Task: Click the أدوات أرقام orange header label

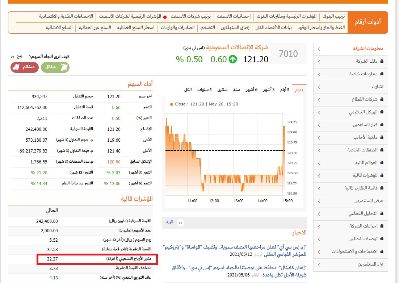Action: [368, 22]
